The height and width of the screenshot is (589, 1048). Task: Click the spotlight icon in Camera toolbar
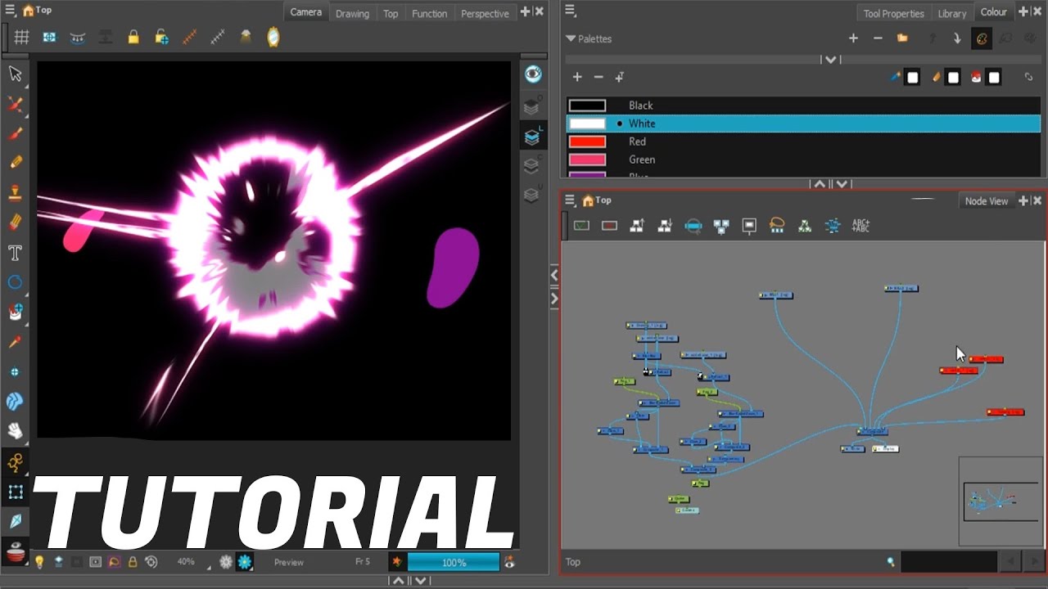click(x=246, y=37)
